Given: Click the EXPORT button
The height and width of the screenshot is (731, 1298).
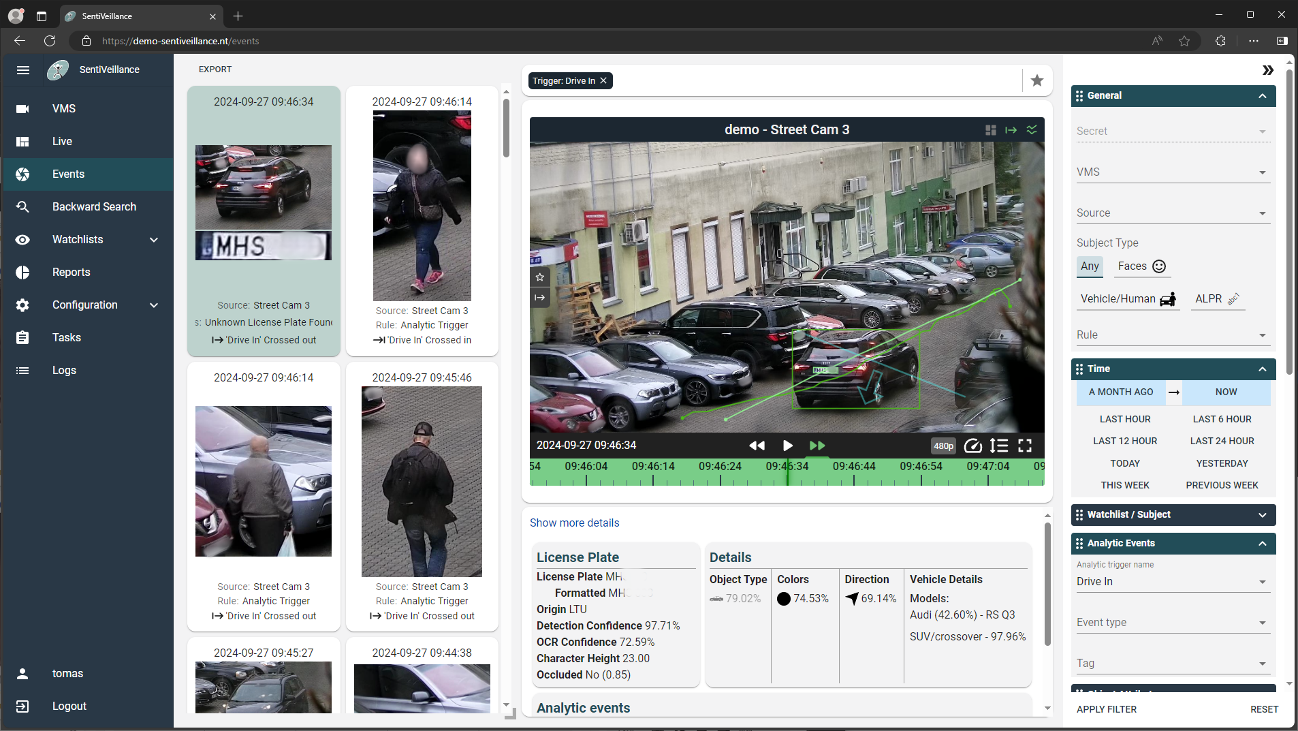Looking at the screenshot, I should click(215, 69).
